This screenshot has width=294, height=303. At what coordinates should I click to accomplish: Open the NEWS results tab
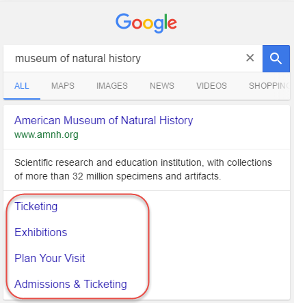coord(162,86)
